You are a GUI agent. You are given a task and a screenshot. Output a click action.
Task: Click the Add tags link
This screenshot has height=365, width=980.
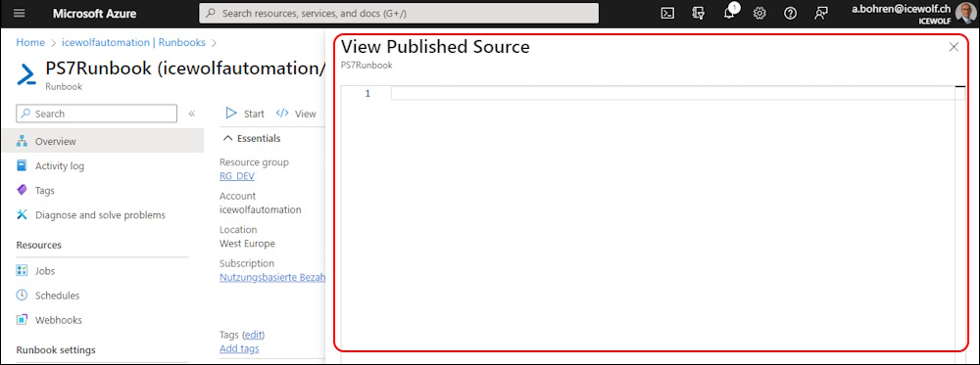click(239, 348)
